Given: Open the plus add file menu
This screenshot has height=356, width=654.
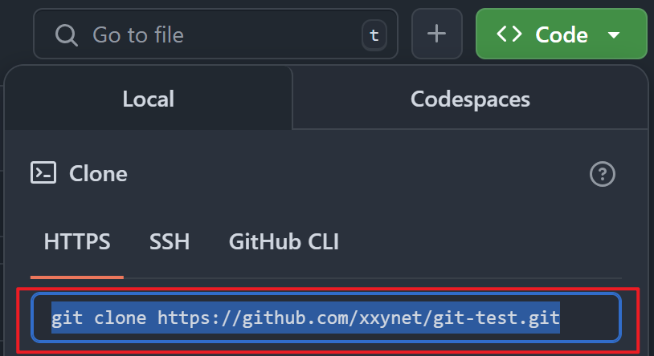Looking at the screenshot, I should pos(437,34).
